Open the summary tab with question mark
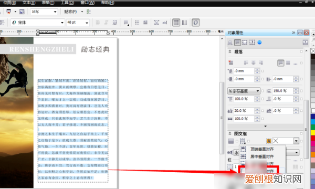 click(252, 43)
